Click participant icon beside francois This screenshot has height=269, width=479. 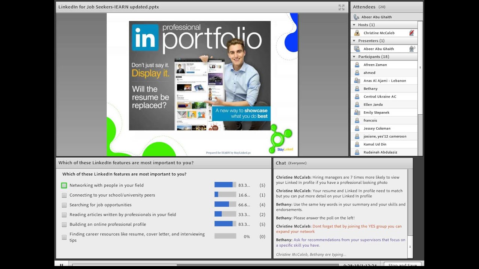[x=357, y=120]
